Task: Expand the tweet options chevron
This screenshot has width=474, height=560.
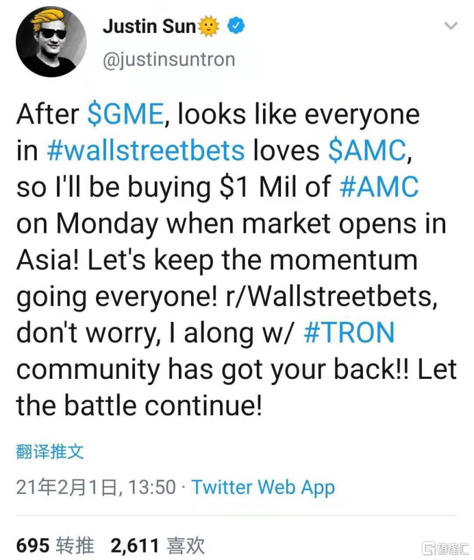Action: pyautogui.click(x=450, y=27)
